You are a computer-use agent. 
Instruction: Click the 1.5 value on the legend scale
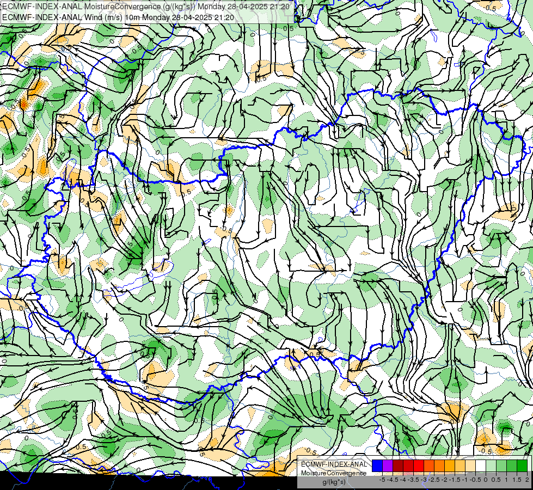[x=517, y=480]
